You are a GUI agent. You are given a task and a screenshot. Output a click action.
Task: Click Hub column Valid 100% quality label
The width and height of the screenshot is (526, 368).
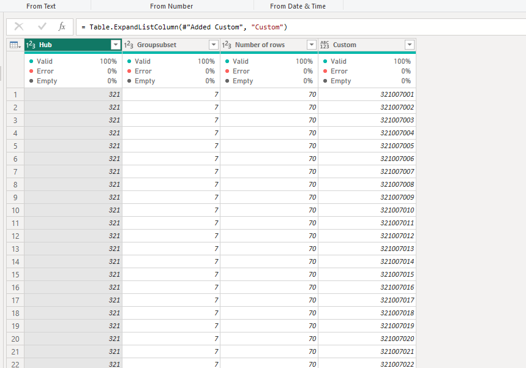[73, 61]
